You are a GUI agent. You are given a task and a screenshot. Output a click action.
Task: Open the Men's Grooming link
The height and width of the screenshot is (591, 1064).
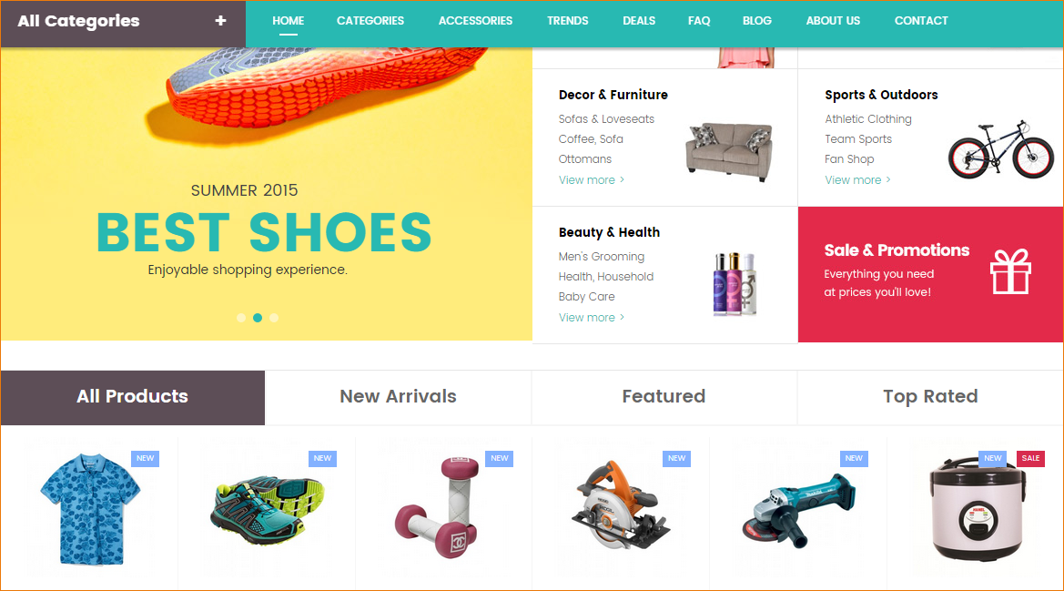(602, 257)
